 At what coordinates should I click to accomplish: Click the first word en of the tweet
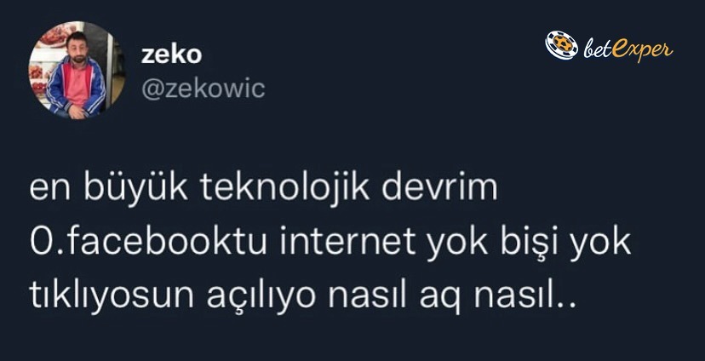coord(49,191)
